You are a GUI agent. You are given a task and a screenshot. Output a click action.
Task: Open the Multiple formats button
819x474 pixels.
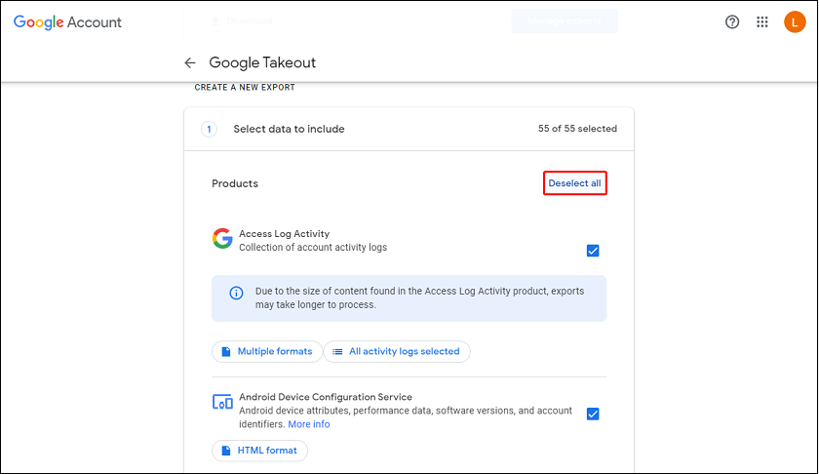pos(267,352)
